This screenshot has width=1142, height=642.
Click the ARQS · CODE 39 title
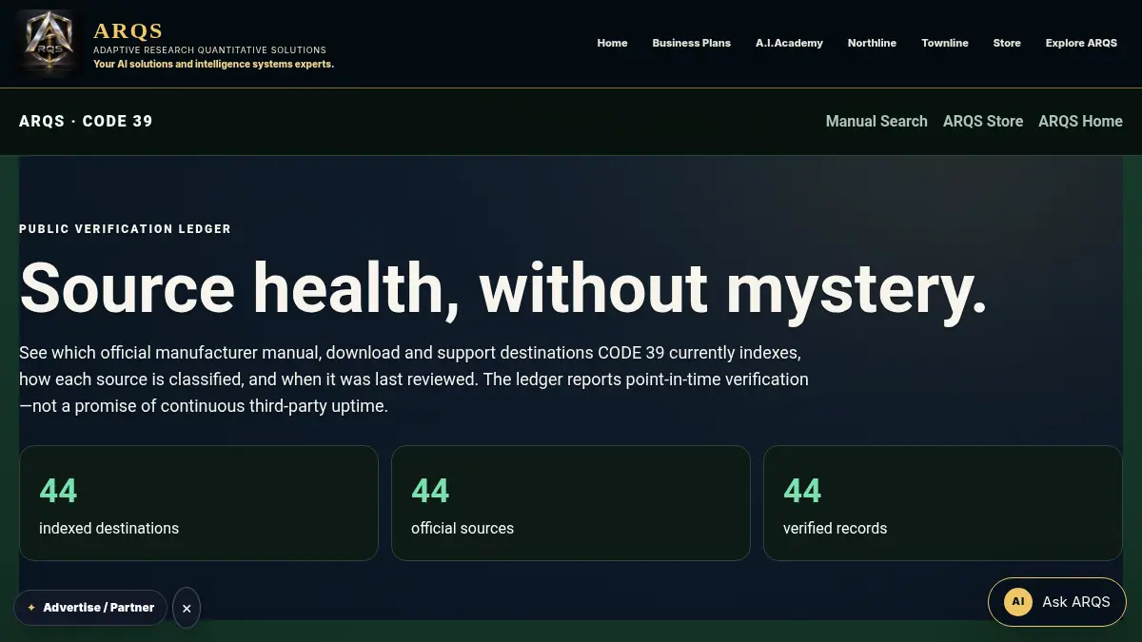[x=86, y=121]
